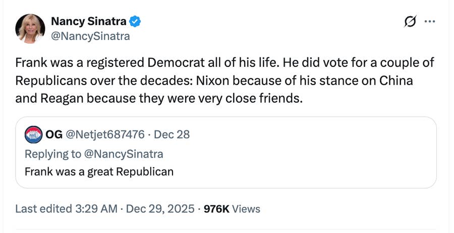454x233 pixels.
Task: Click the Dec 28 quoted tweet date
Action: 172,134
